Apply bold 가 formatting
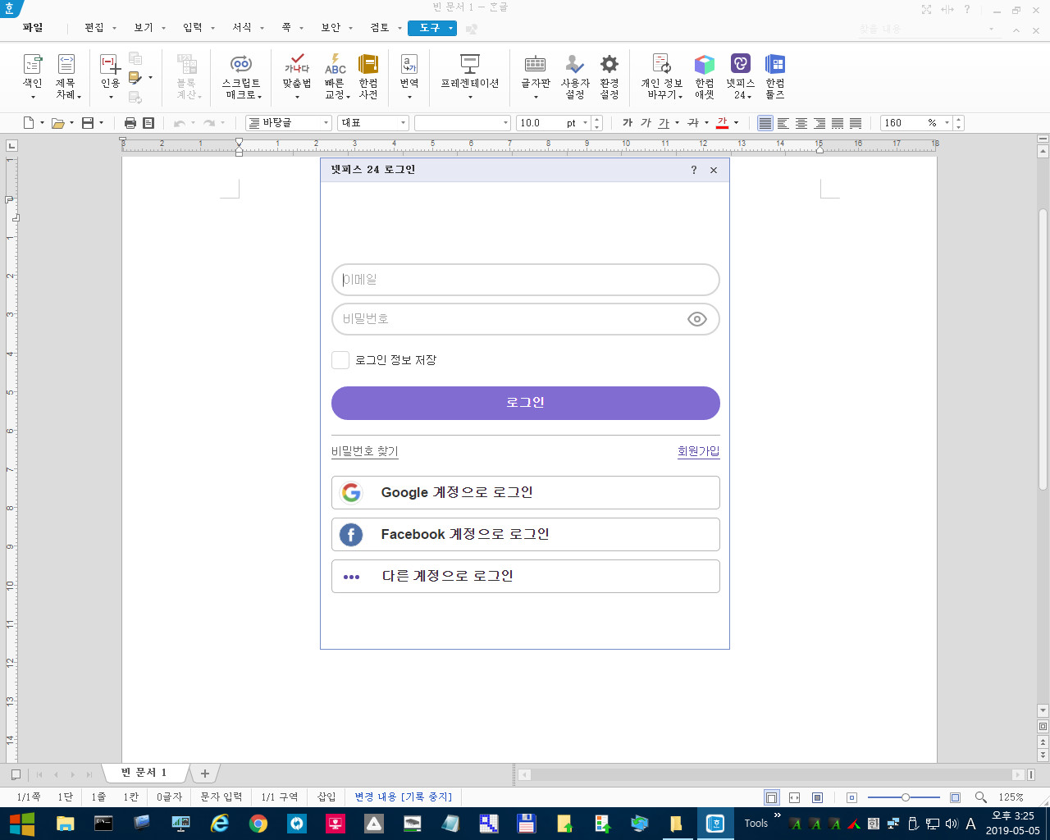This screenshot has height=840, width=1050. coord(628,123)
